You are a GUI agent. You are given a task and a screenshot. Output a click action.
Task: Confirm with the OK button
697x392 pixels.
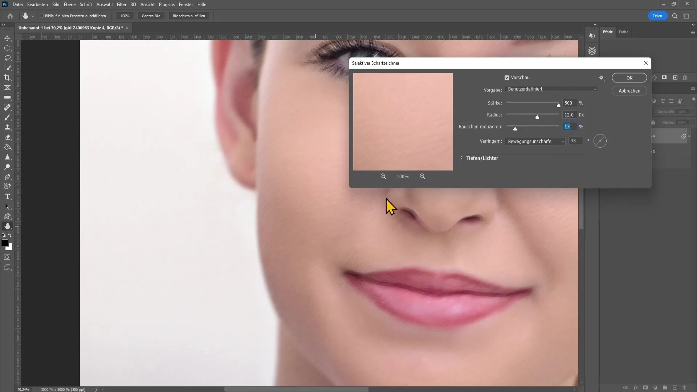point(629,78)
